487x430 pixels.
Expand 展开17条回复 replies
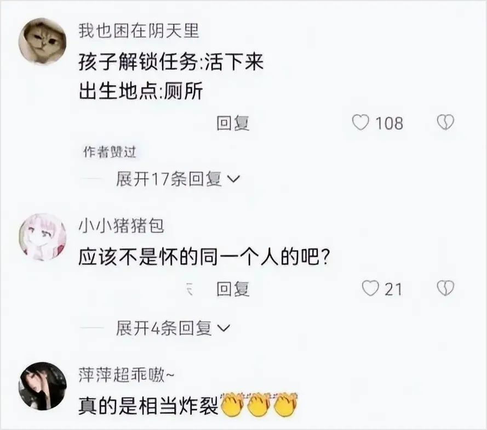coord(169,179)
